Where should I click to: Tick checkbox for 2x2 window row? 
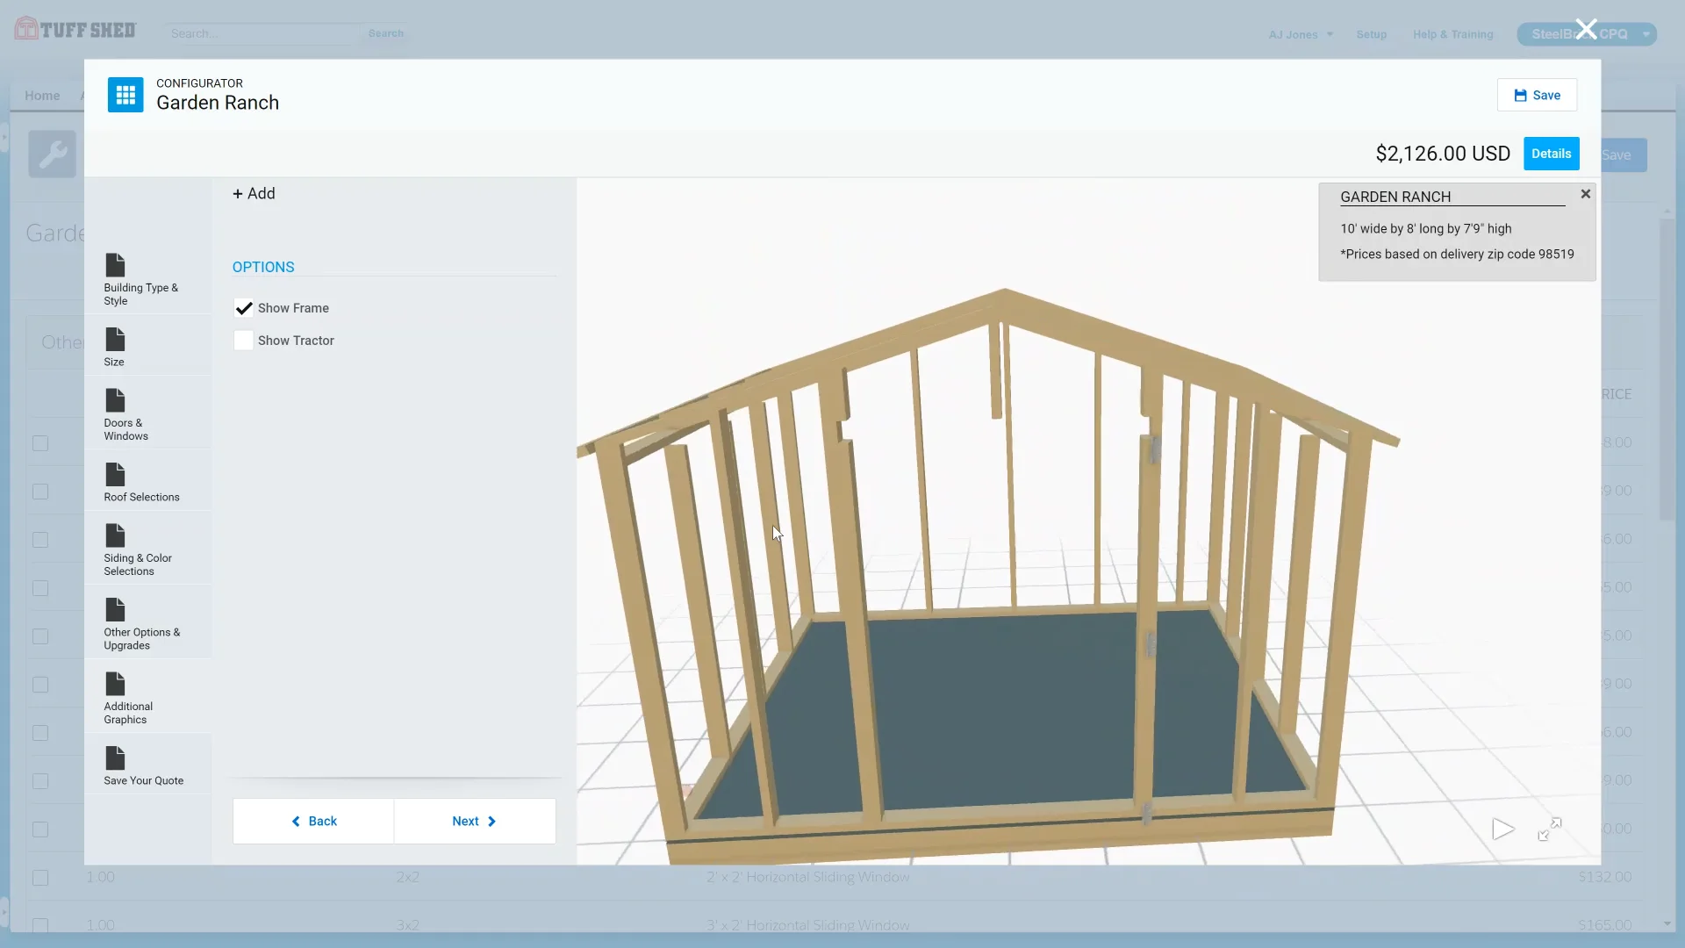coord(40,877)
